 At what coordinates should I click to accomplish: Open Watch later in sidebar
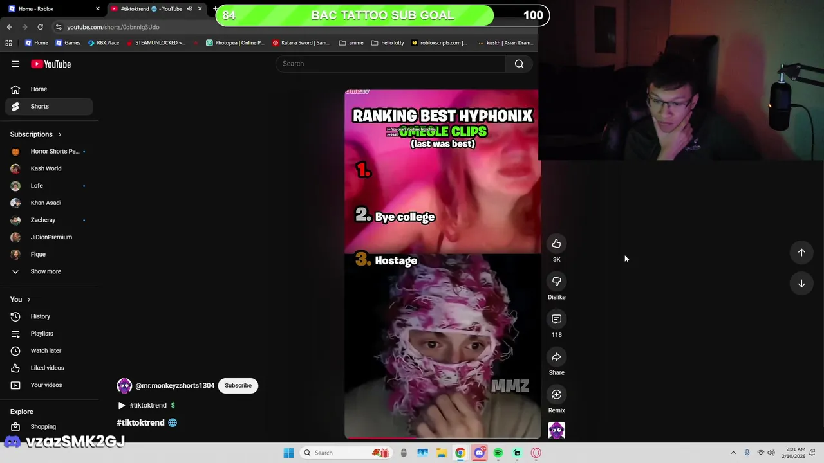pyautogui.click(x=49, y=350)
